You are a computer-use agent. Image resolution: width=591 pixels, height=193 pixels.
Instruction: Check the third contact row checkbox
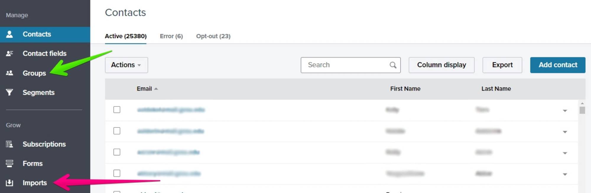click(117, 152)
